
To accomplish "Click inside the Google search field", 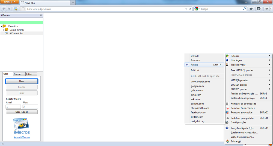I will click(x=221, y=9).
